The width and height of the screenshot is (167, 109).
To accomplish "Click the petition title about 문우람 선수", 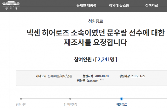I will [x=96, y=37].
